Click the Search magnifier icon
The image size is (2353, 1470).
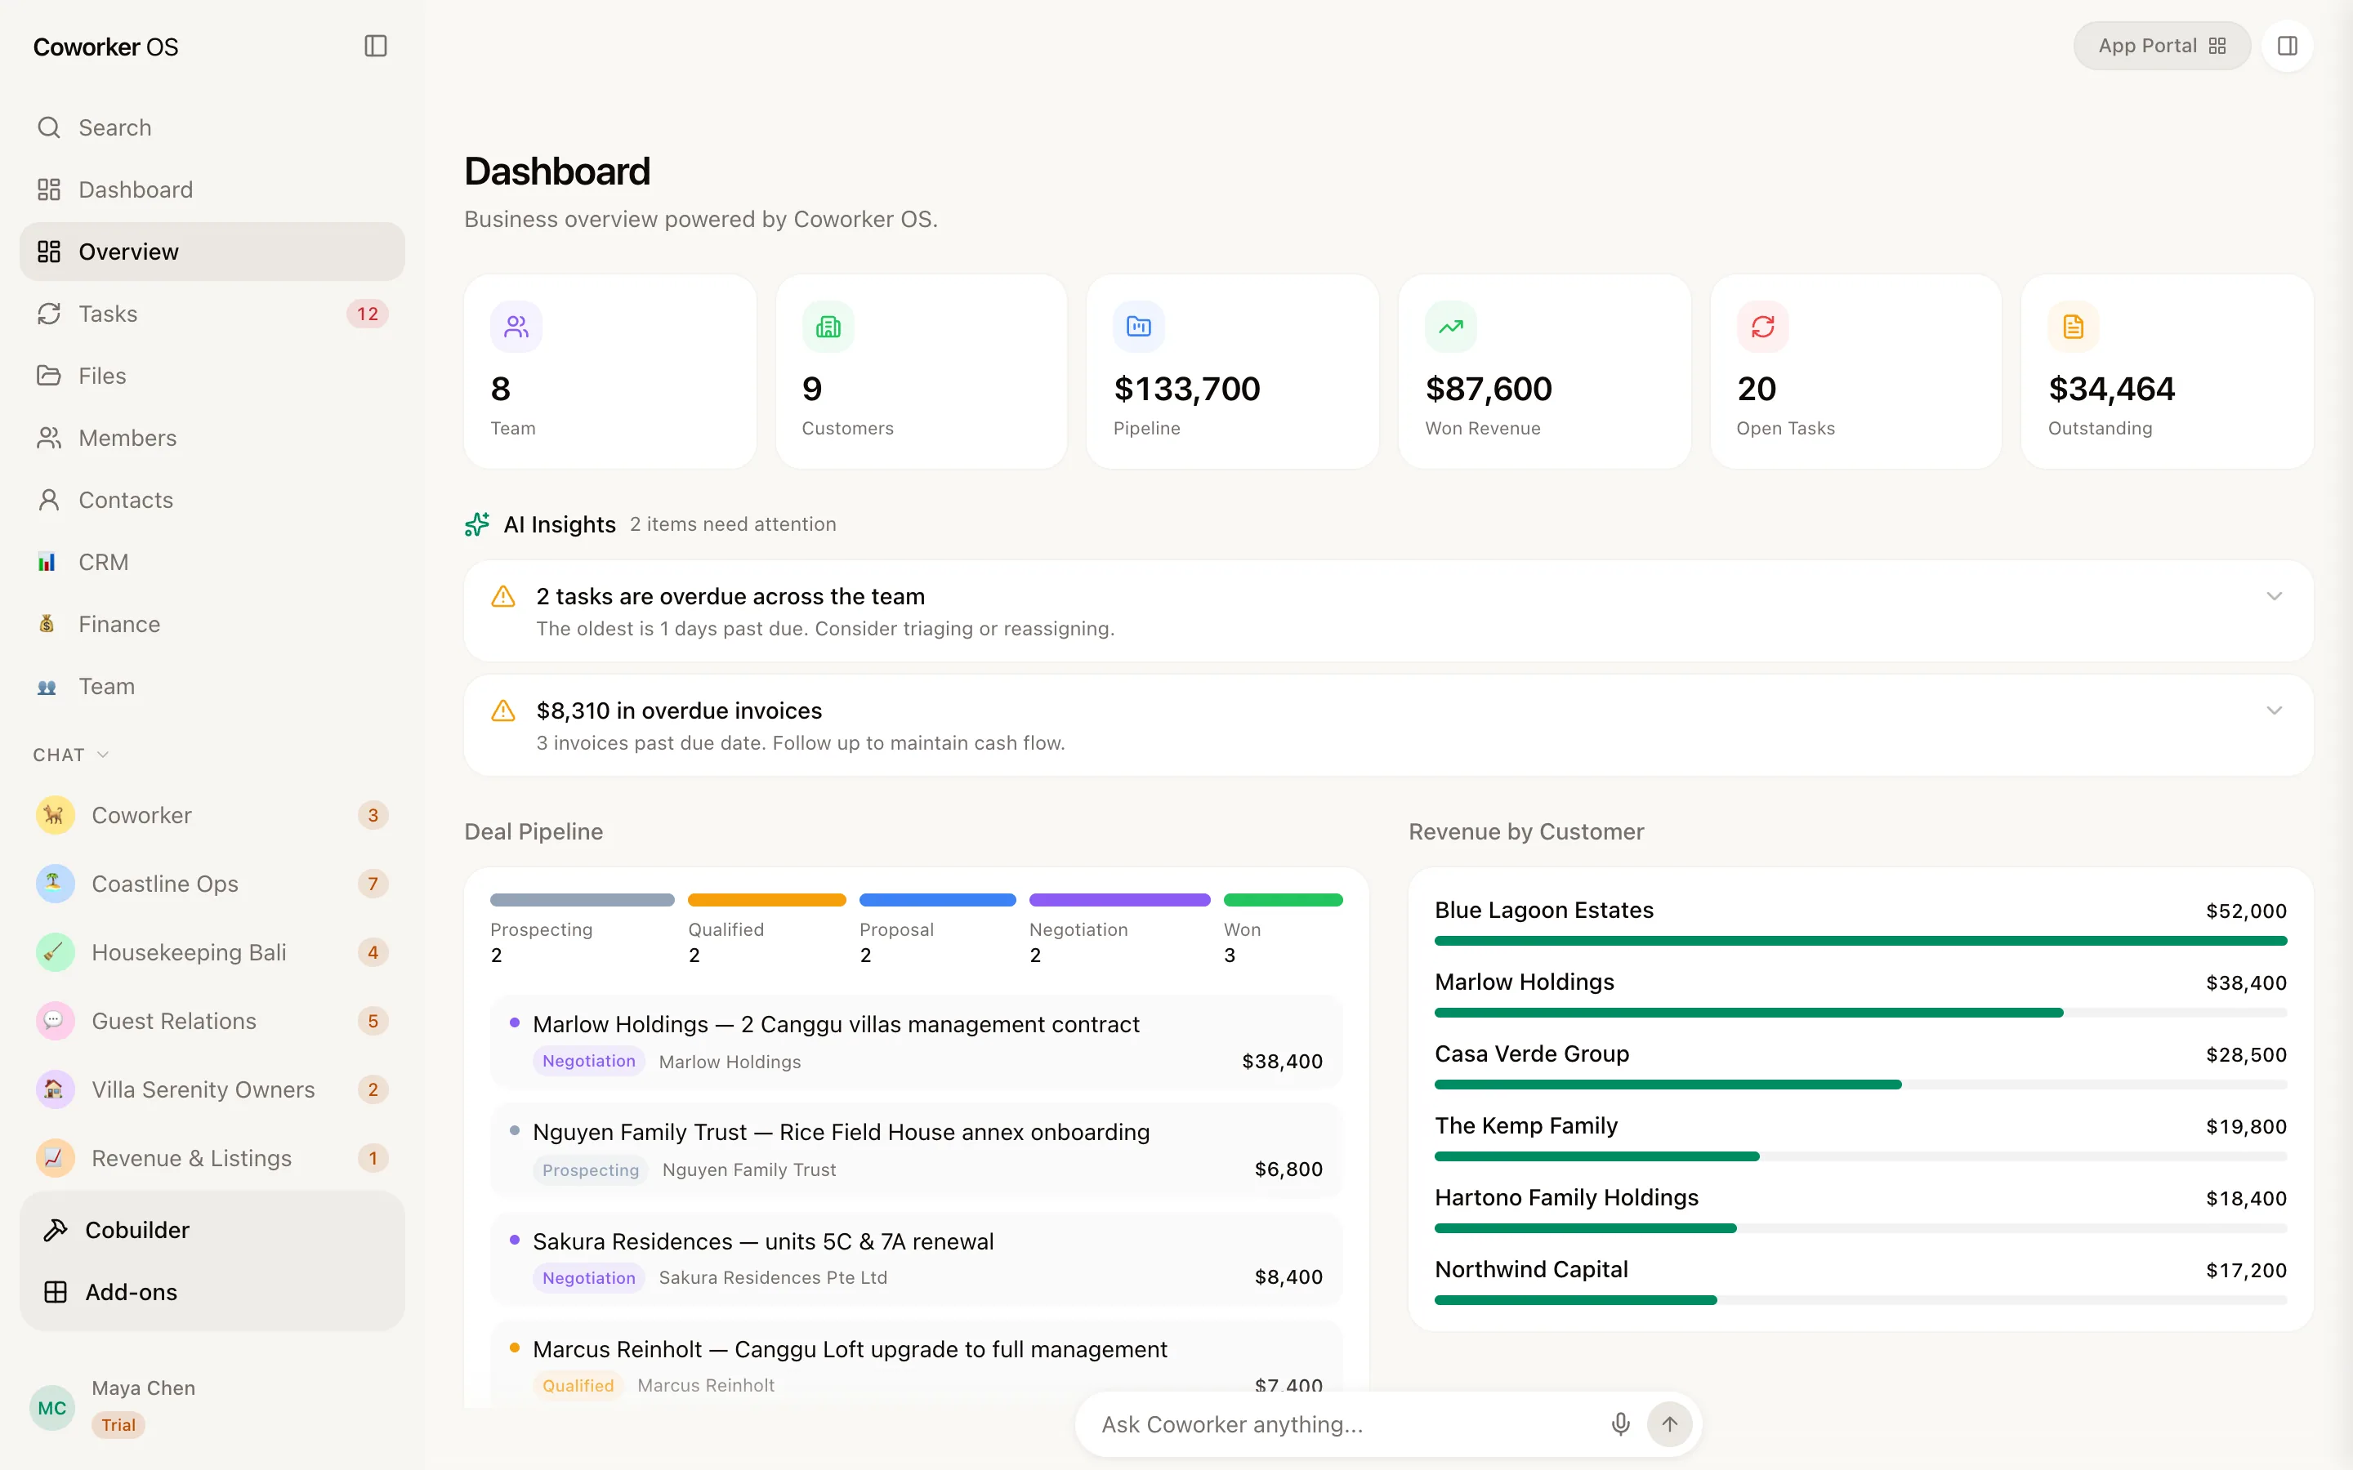[x=49, y=127]
